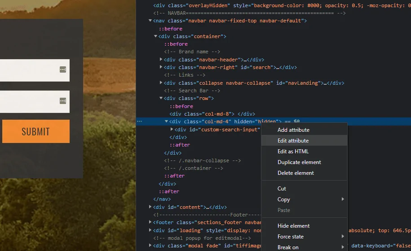Select Cut in the context menu
Screen dimensions: 411x251
pyautogui.click(x=304, y=189)
